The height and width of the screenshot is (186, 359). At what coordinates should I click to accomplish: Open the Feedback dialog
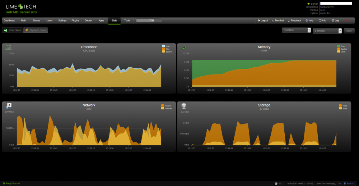coord(294,21)
